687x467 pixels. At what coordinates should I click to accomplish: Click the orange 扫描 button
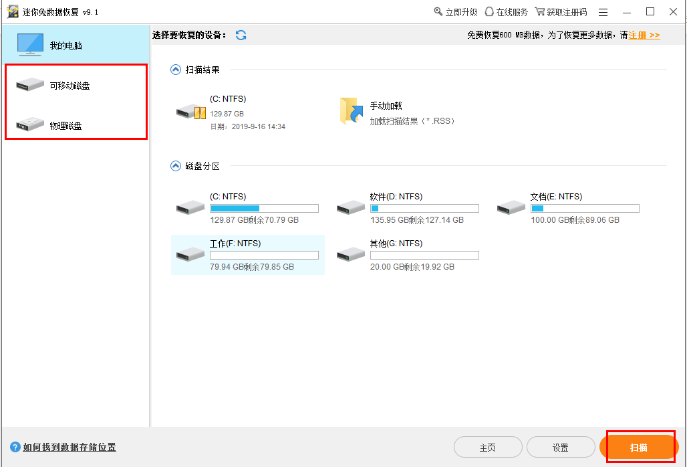tap(639, 448)
